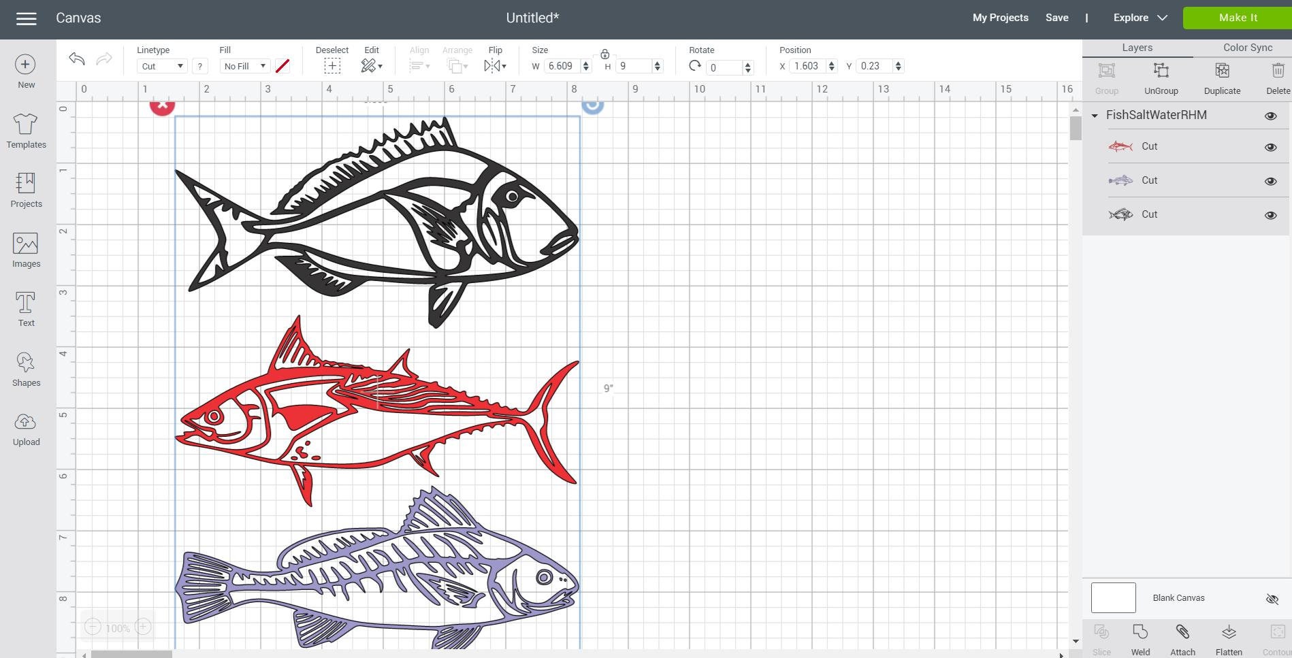This screenshot has width=1292, height=658.
Task: Collapse the FishSaltWaterRHM group
Action: point(1095,115)
